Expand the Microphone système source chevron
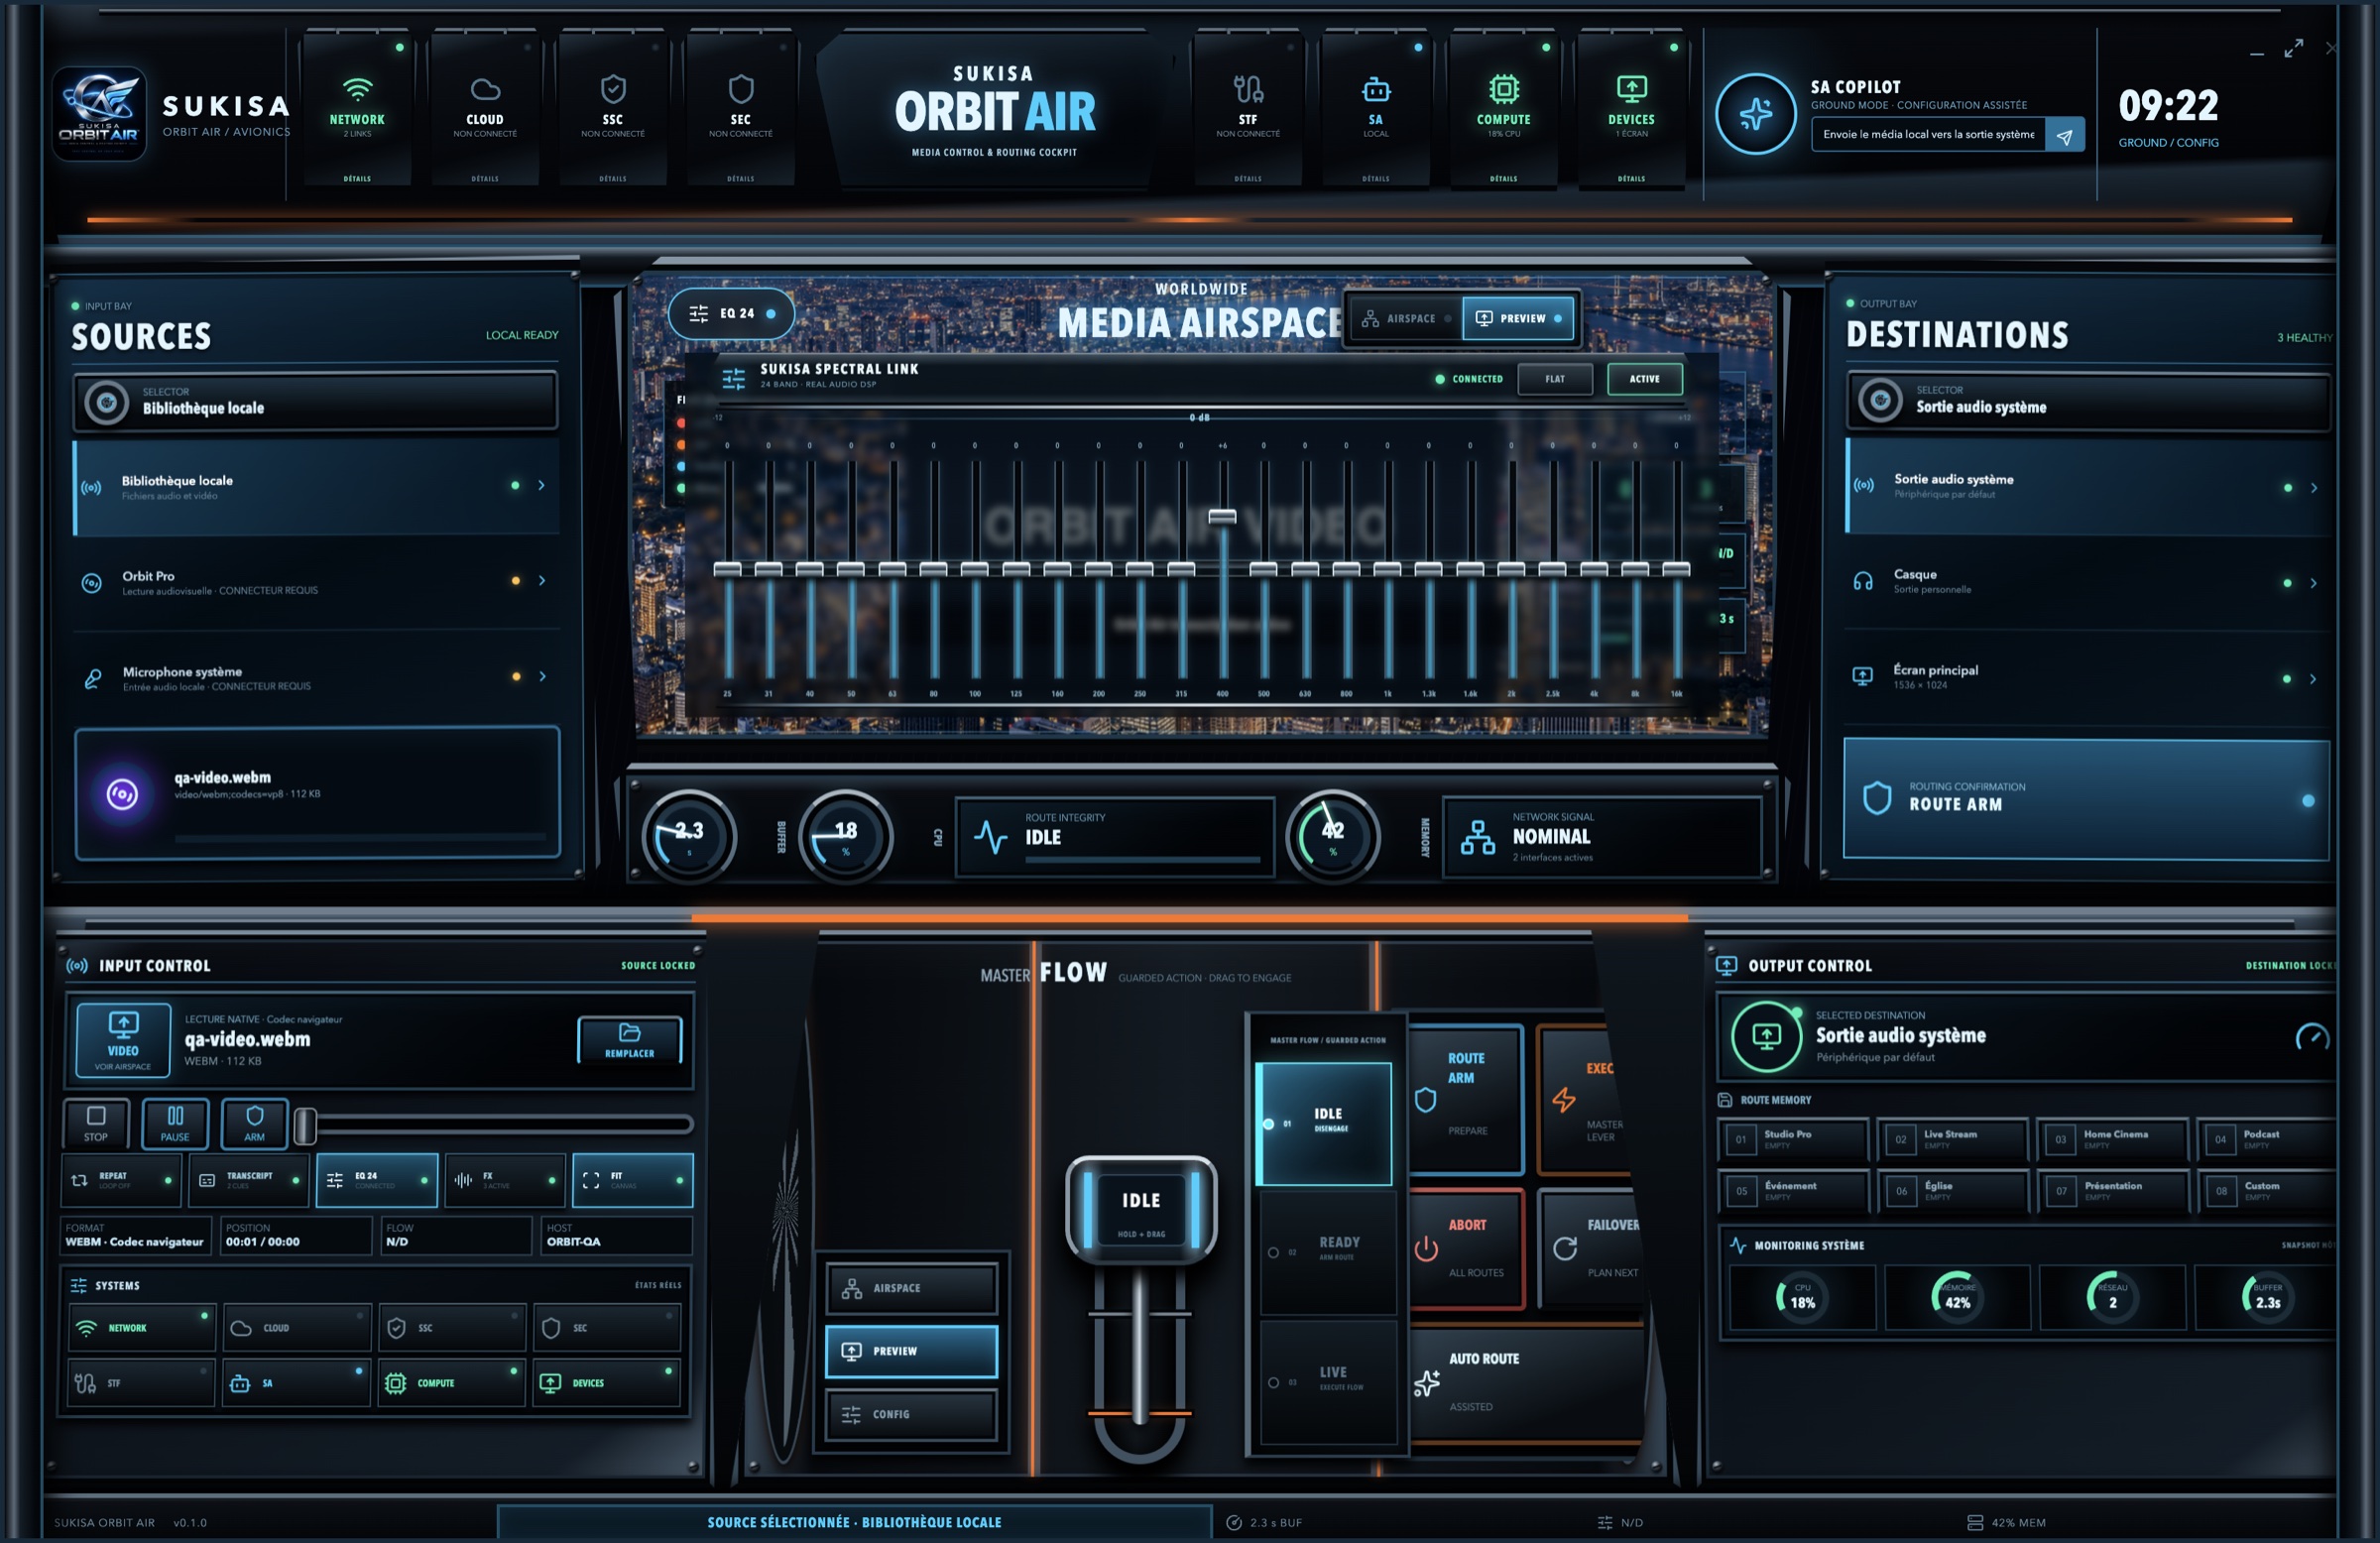Viewport: 2380px width, 1543px height. (542, 677)
